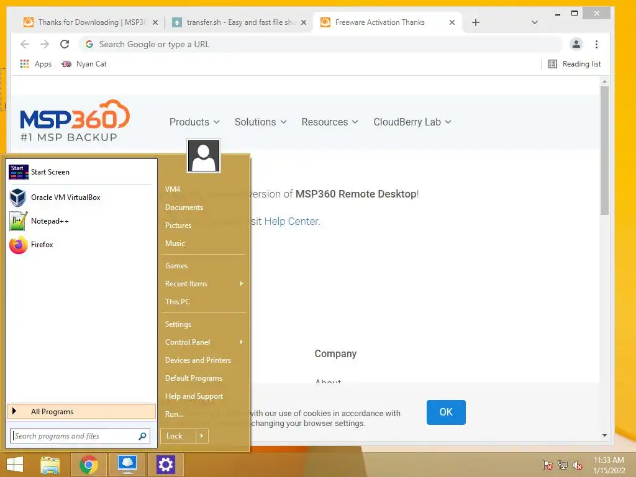Focus the Search programs and files box

pos(80,436)
